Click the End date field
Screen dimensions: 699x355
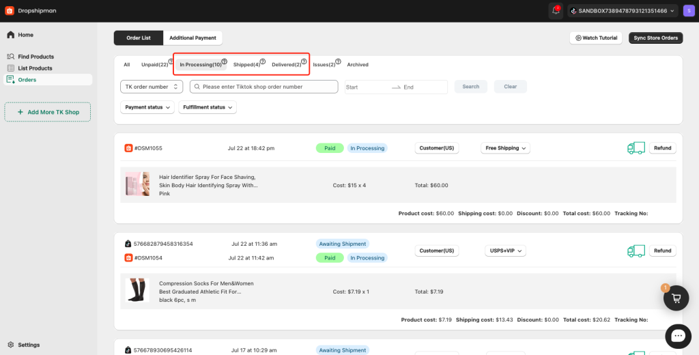coord(423,87)
